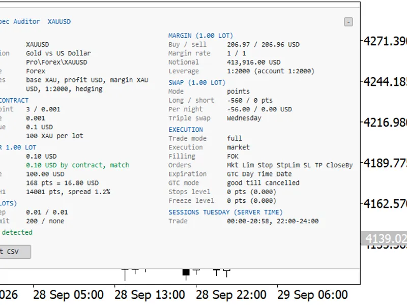
Task: Click the green 'detected' status text
Action: pyautogui.click(x=17, y=232)
